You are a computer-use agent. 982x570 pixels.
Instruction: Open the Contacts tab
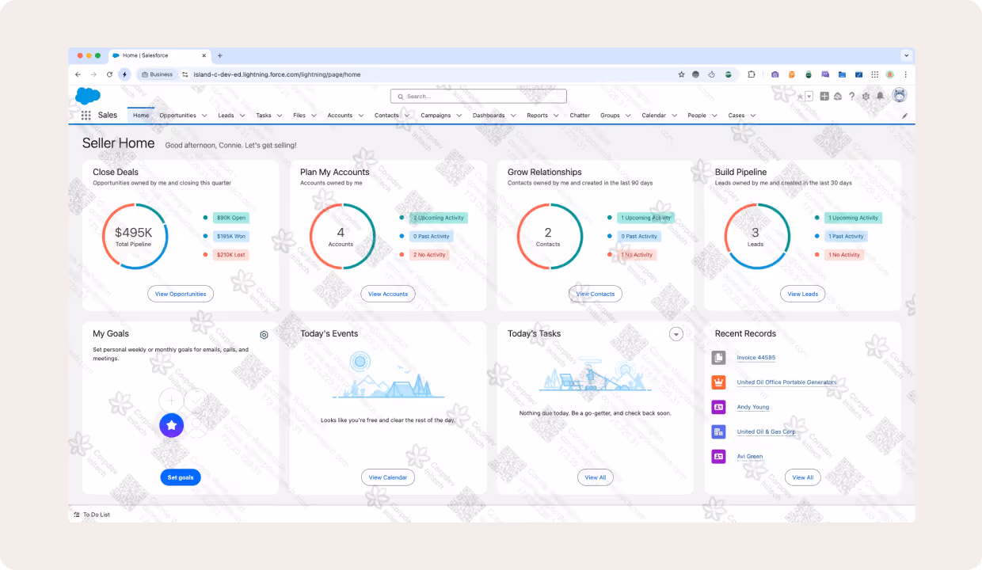[x=386, y=116]
